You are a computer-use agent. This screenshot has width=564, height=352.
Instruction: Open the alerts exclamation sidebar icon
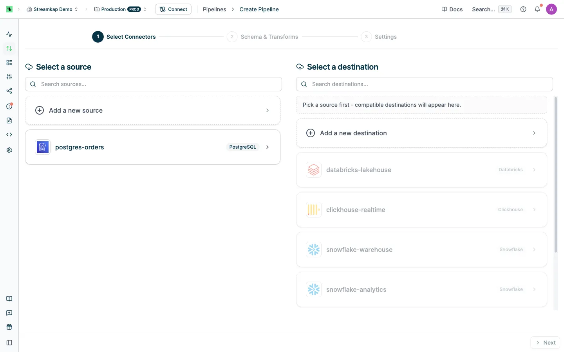point(9,106)
